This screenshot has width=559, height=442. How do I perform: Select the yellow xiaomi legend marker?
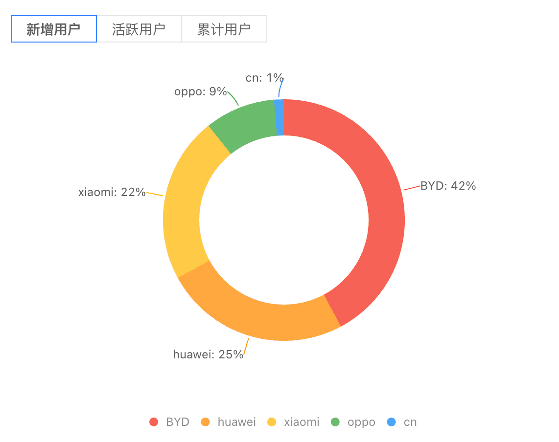pos(271,421)
